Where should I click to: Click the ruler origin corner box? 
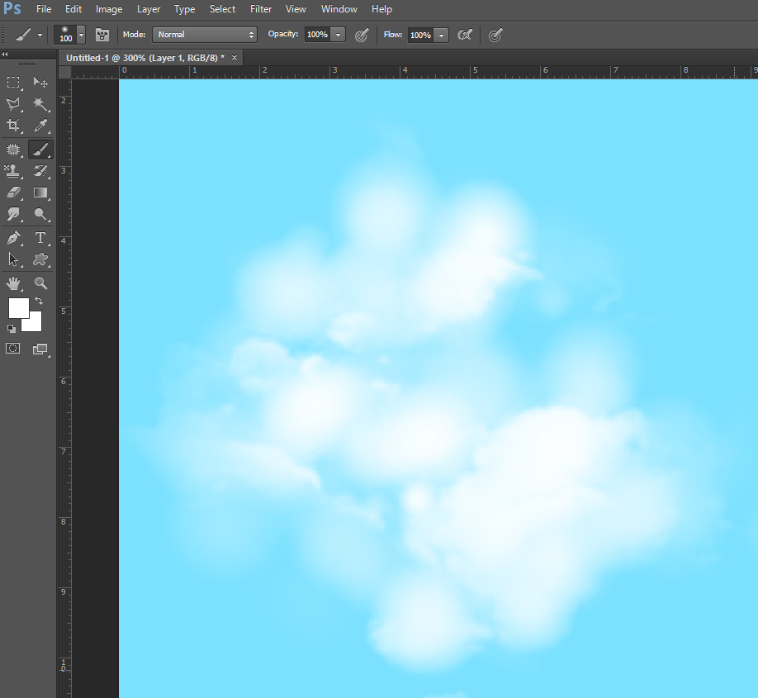tap(64, 72)
